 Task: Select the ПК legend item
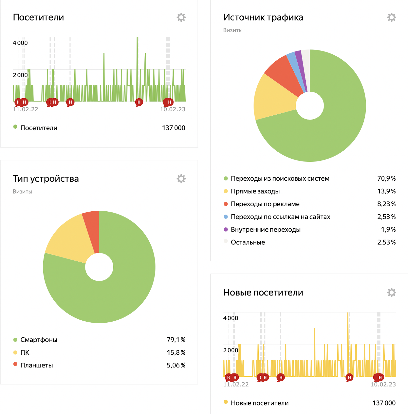pos(25,353)
